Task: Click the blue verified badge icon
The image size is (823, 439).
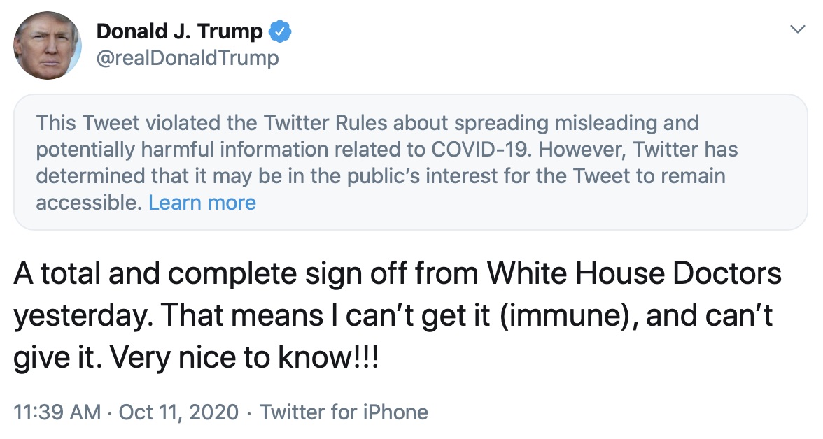Action: pyautogui.click(x=281, y=31)
